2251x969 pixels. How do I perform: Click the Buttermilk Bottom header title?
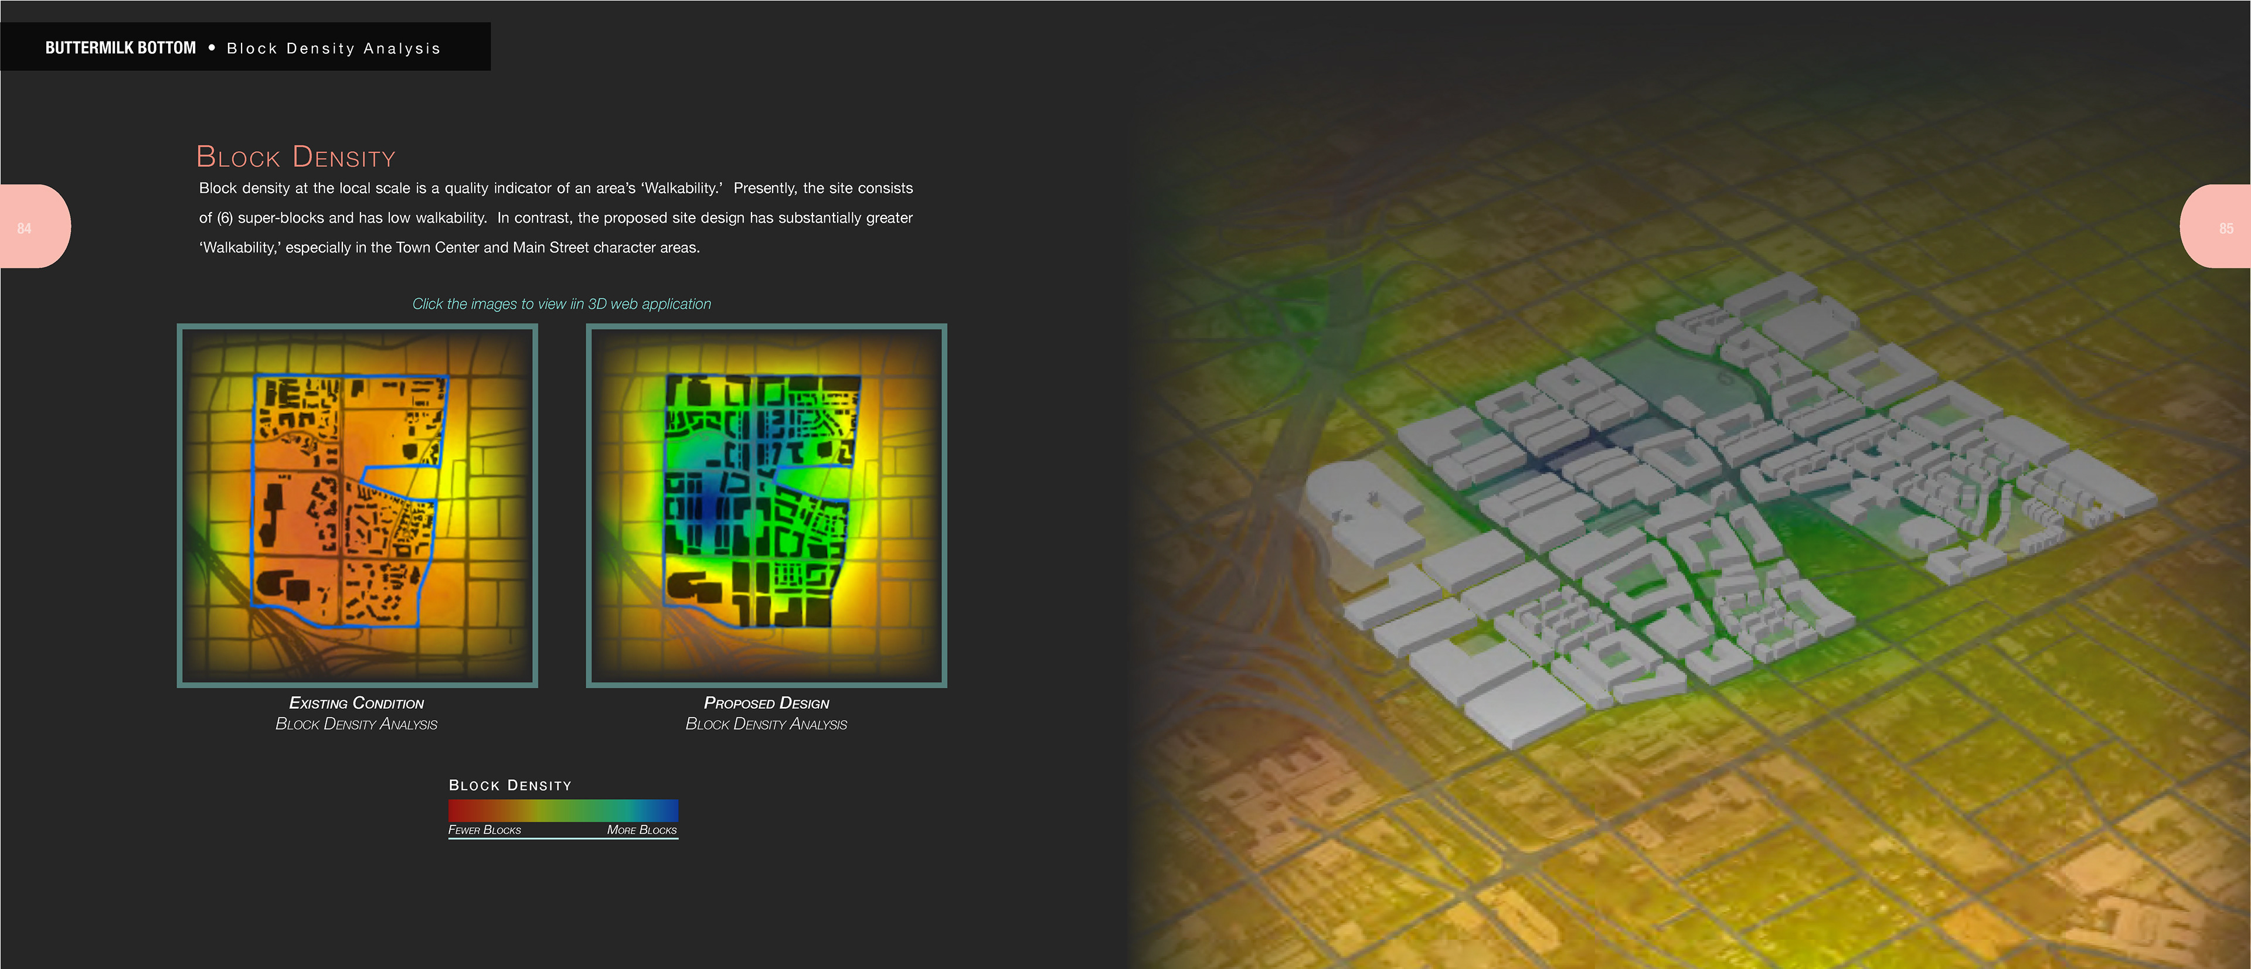(121, 48)
